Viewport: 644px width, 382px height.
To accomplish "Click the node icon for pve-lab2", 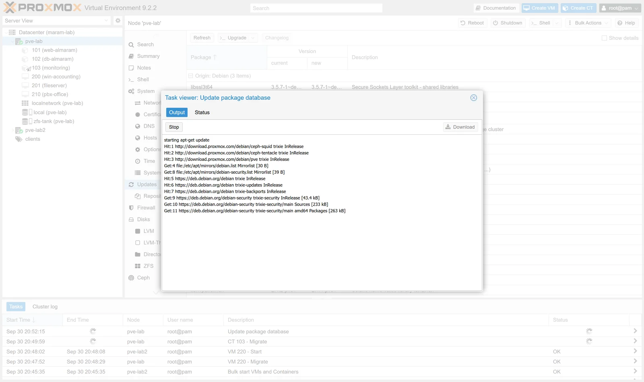I will tap(19, 130).
